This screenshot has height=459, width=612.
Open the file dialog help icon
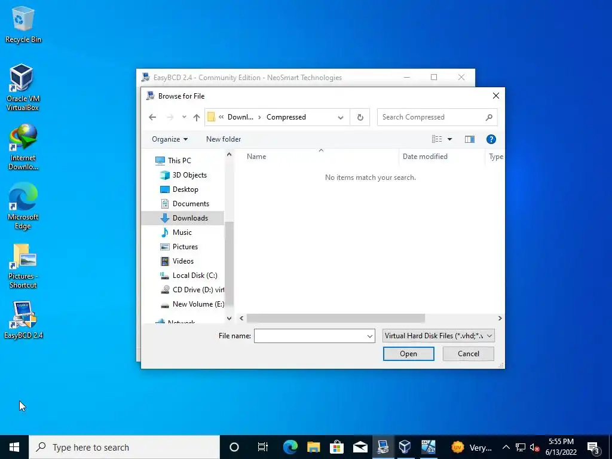491,139
